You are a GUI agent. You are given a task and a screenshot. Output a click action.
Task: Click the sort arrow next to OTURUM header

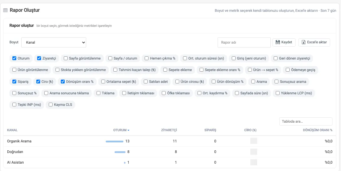pyautogui.click(x=128, y=130)
